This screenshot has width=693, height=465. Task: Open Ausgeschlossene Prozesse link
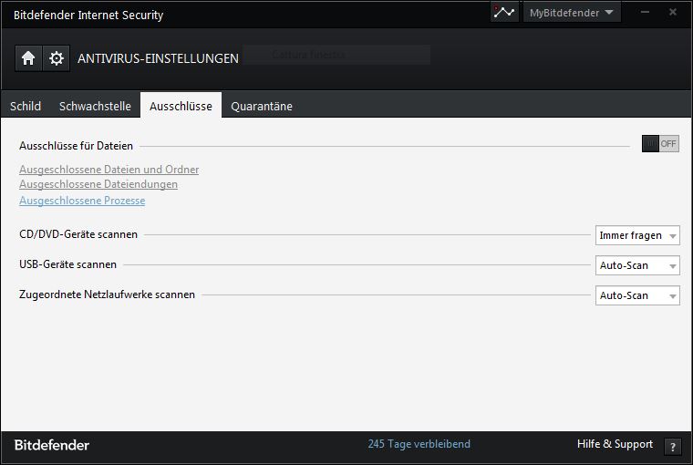tap(82, 201)
